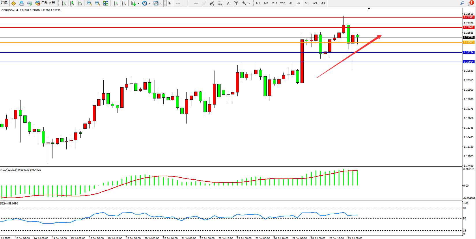This screenshot has height=239, width=476.
Task: Select the crosshair cursor tool
Action: click(178, 3)
